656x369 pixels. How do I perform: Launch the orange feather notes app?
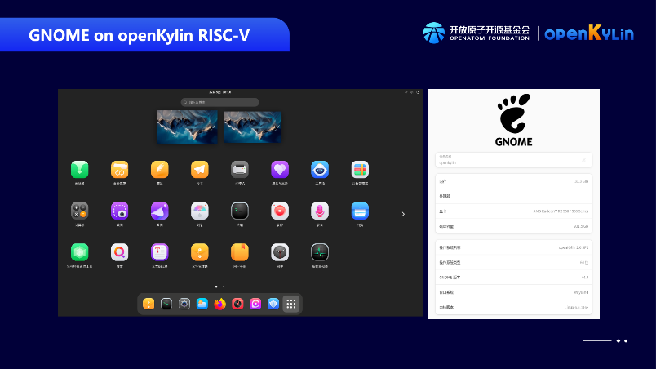160,169
